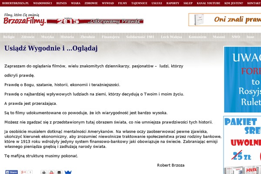Screen dimensions: 261x174
Task: Click the BrzozaFilmy logo
Action: coord(24,20)
